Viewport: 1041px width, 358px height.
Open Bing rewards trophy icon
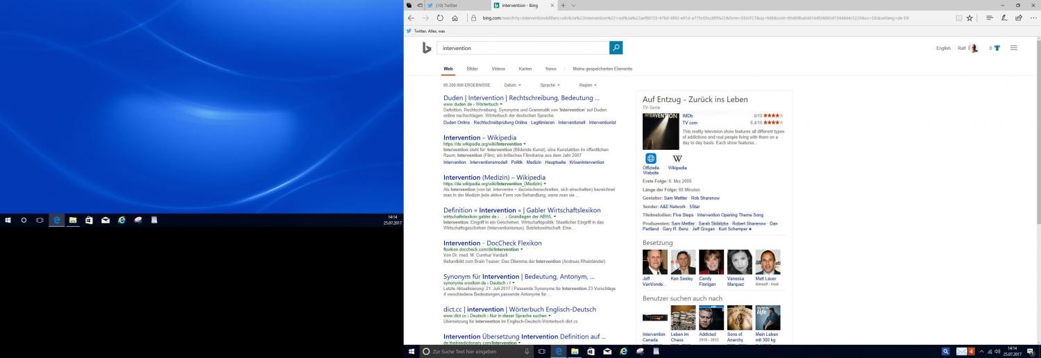click(x=997, y=48)
